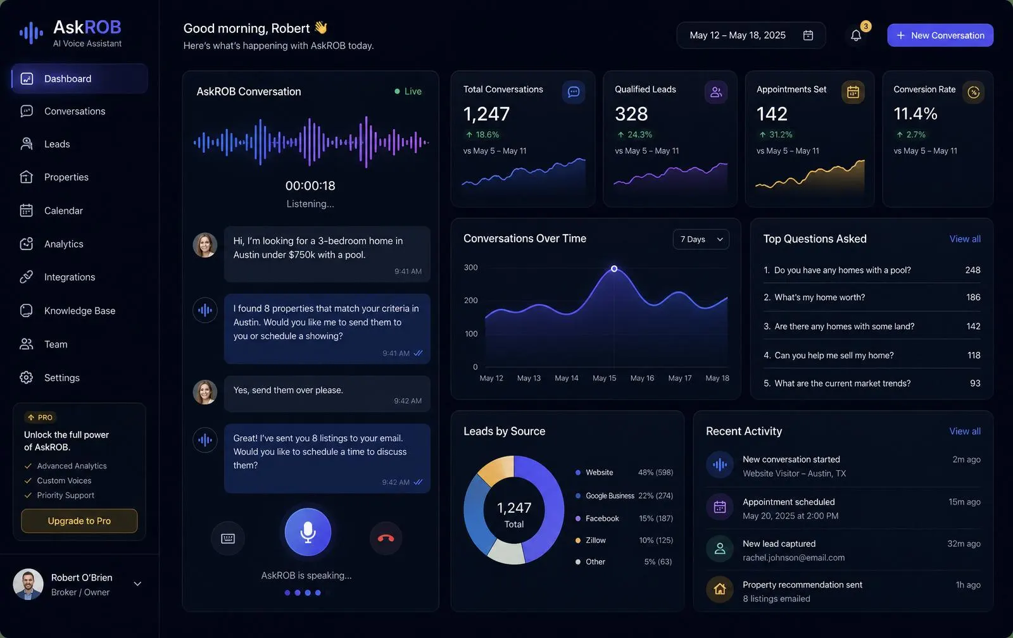Click the Total Conversations chat icon
1013x638 pixels.
pyautogui.click(x=574, y=92)
